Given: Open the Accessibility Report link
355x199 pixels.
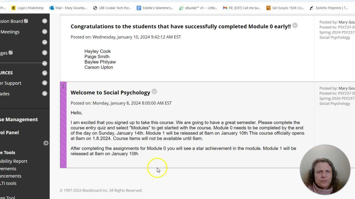Looking at the screenshot, I should [x=13, y=161].
